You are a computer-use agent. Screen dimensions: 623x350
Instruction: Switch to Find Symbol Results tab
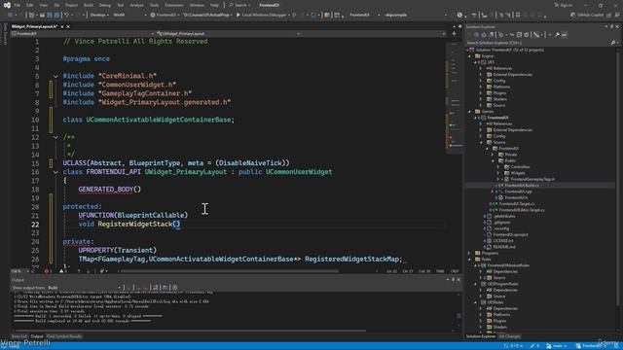click(x=64, y=336)
